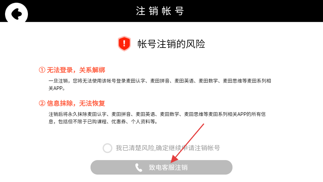The height and width of the screenshot is (182, 323).
Task: Click the empty black header bar area
Action: pos(253,11)
